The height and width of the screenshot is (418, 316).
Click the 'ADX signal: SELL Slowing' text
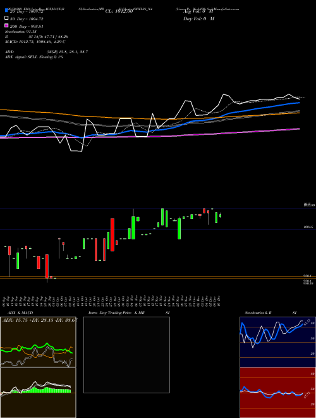(x=28, y=57)
